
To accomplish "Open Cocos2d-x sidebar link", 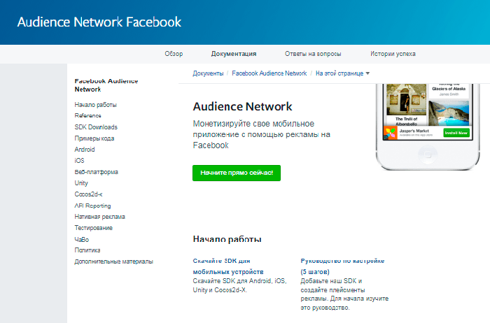I will coord(88,194).
